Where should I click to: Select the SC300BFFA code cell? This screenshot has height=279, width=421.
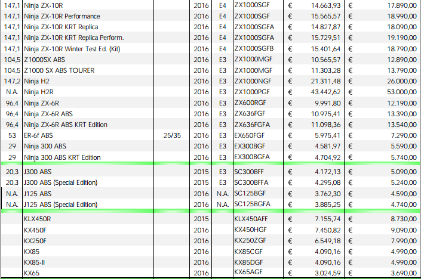[x=251, y=182]
